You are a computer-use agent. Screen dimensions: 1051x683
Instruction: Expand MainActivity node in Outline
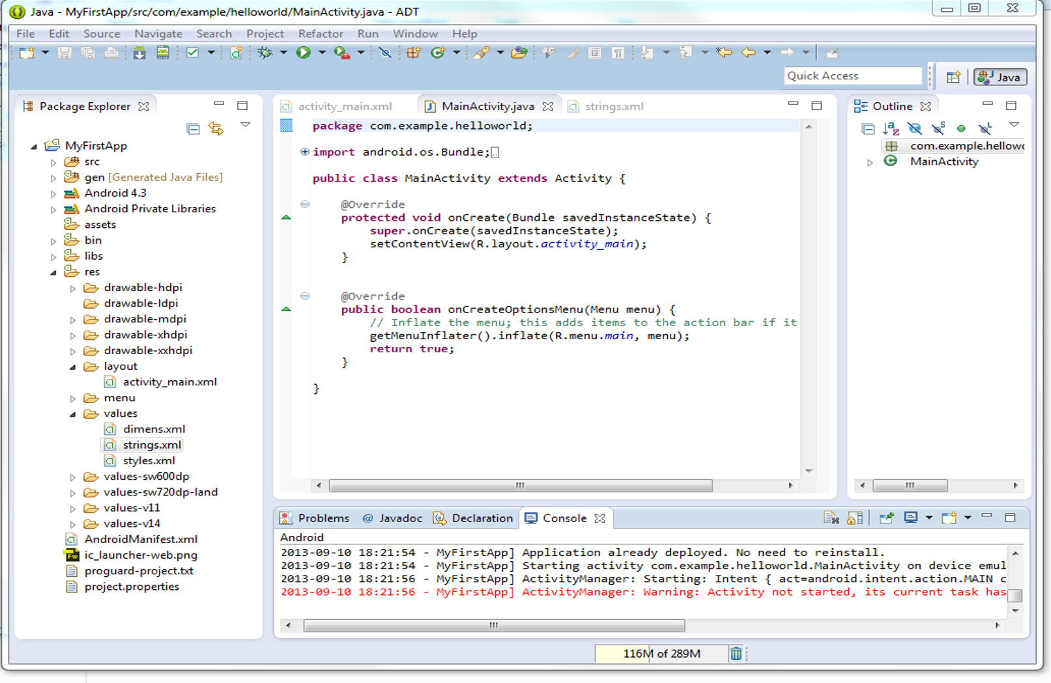click(x=870, y=163)
